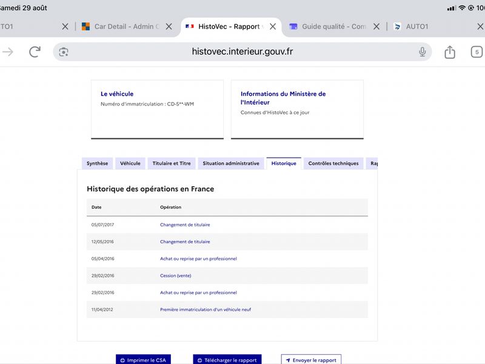Viewport: 485px width, 364px height.
Task: Click the Date column header
Action: pos(96,207)
